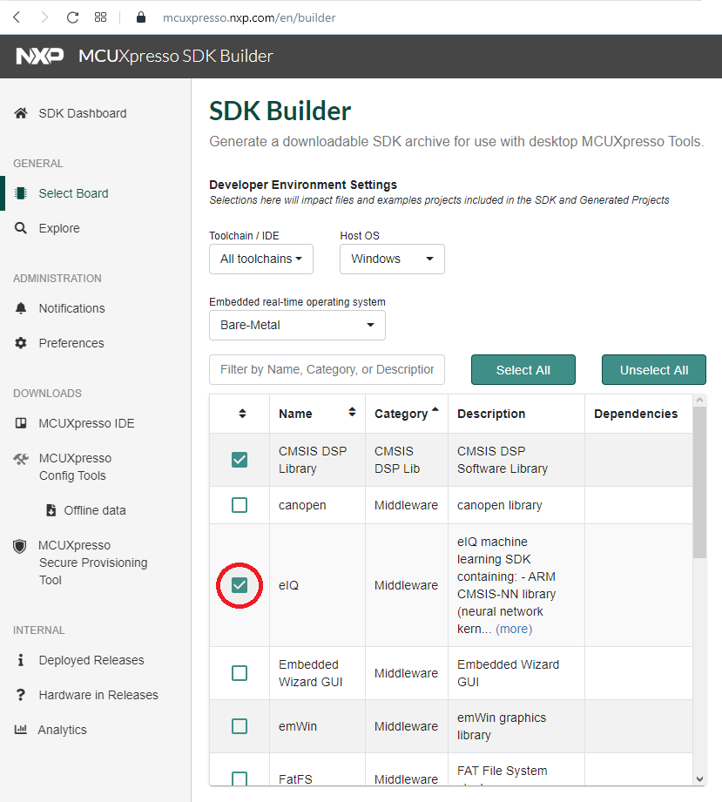The height and width of the screenshot is (802, 722).
Task: Click the component filter text field
Action: (327, 369)
